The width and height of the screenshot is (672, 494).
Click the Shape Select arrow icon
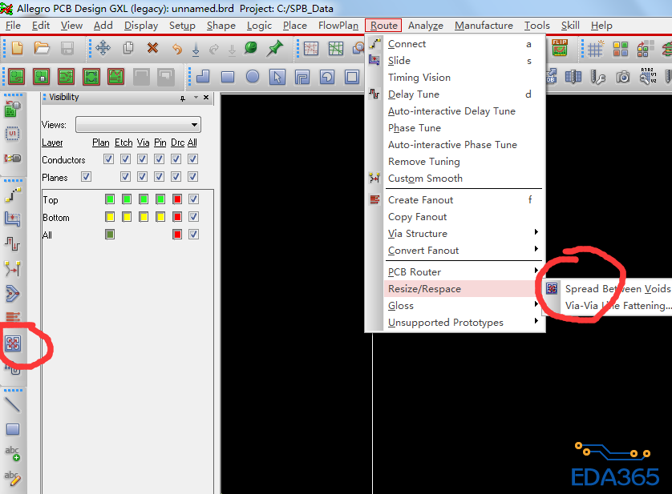pos(277,77)
